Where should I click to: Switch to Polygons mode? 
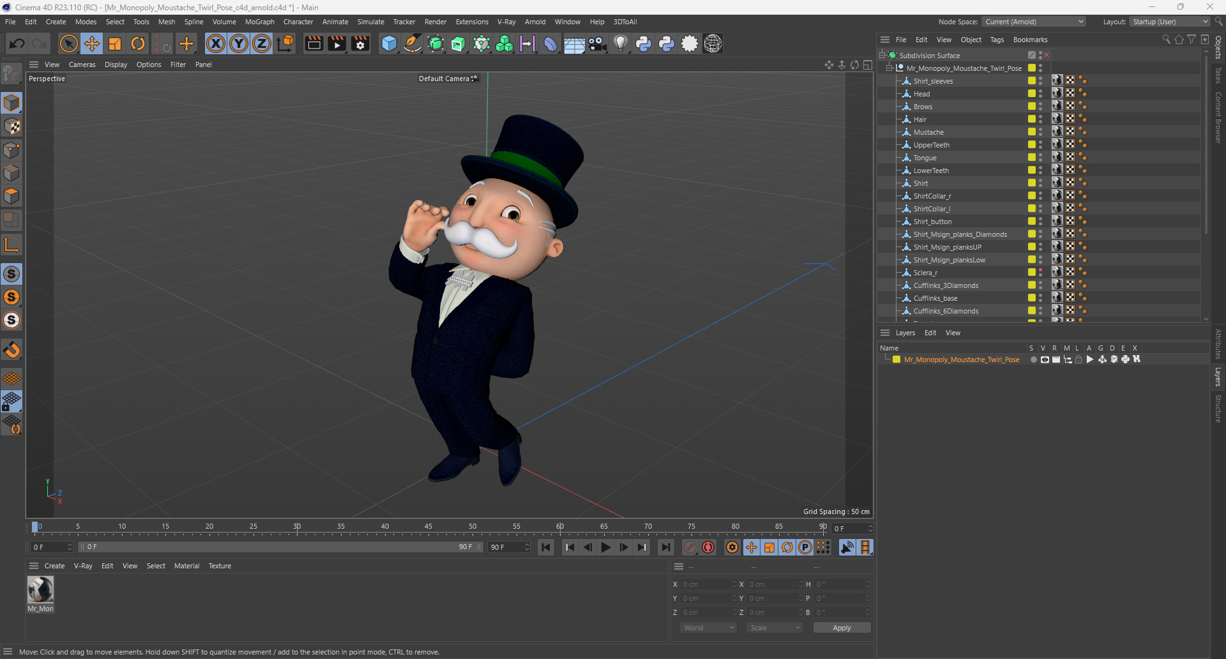[11, 196]
